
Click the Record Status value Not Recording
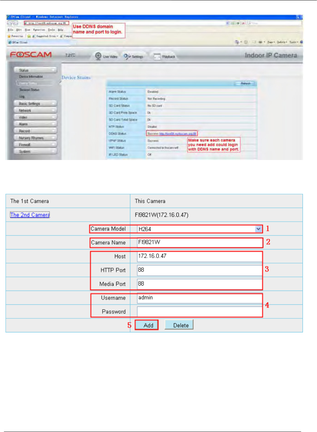156,99
